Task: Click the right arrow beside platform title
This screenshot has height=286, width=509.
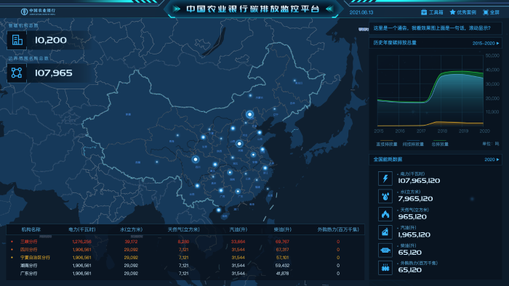Action: [176, 9]
